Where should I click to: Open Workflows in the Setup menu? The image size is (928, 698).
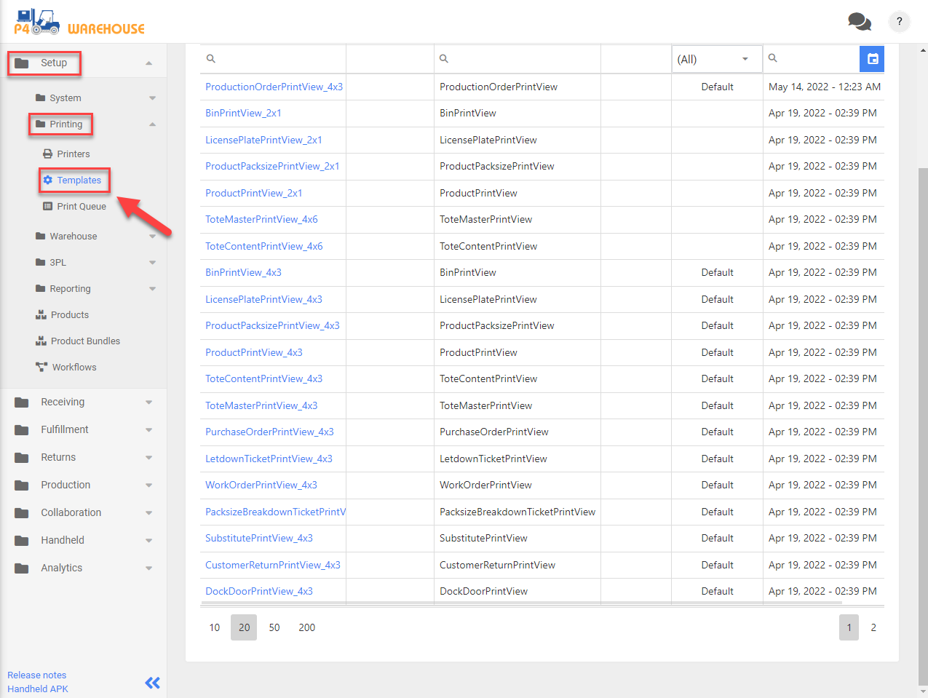coord(74,368)
